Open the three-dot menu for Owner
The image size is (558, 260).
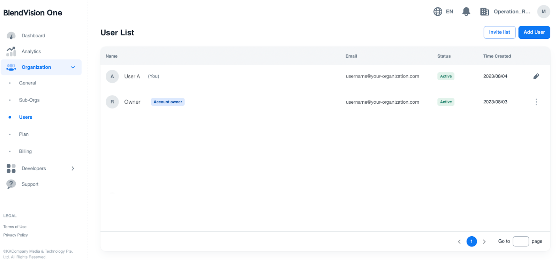[x=536, y=102]
